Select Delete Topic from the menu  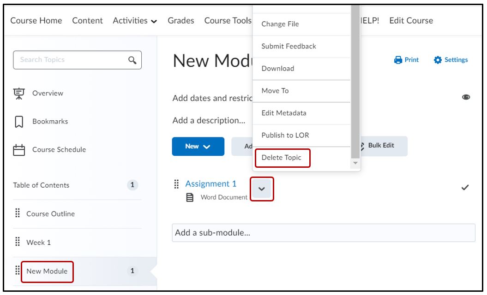(282, 158)
